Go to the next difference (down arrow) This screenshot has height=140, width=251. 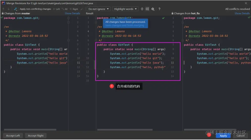9,9
